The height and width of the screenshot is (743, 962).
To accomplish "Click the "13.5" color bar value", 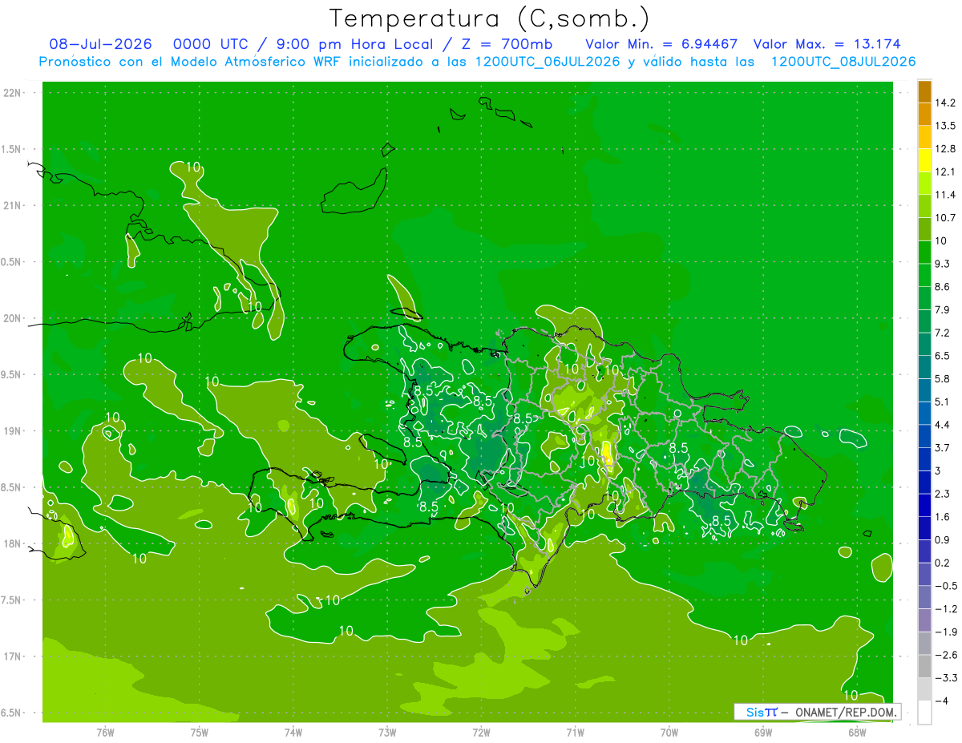I will click(946, 126).
